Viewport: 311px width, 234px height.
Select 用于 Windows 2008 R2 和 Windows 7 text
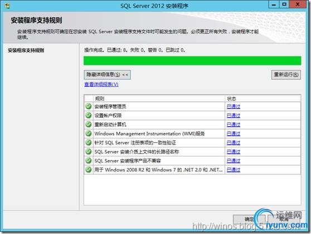pyautogui.click(x=158, y=170)
